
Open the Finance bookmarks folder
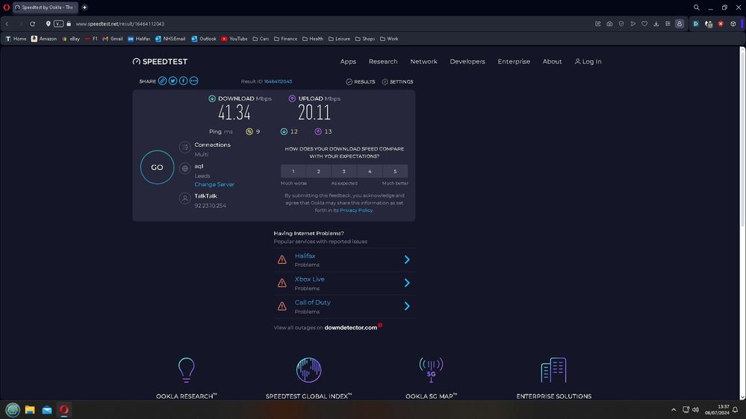click(x=285, y=39)
